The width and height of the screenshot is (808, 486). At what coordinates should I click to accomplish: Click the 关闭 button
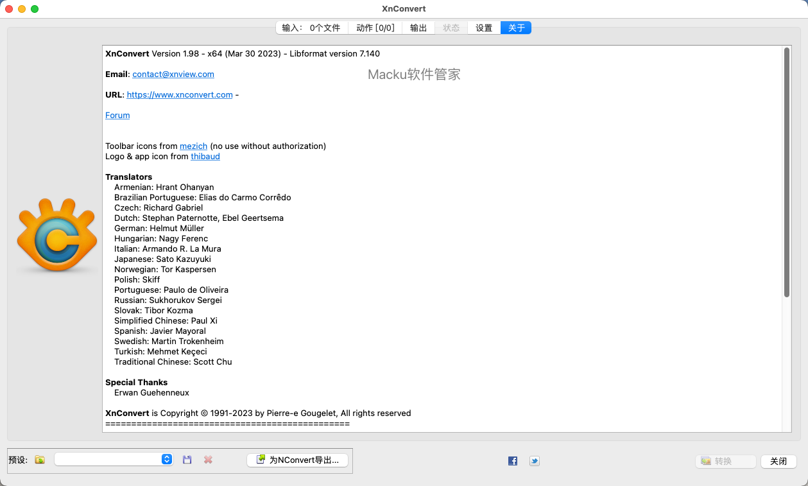(778, 461)
